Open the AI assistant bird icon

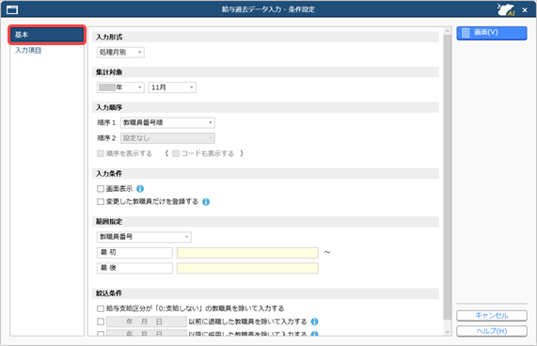(506, 9)
